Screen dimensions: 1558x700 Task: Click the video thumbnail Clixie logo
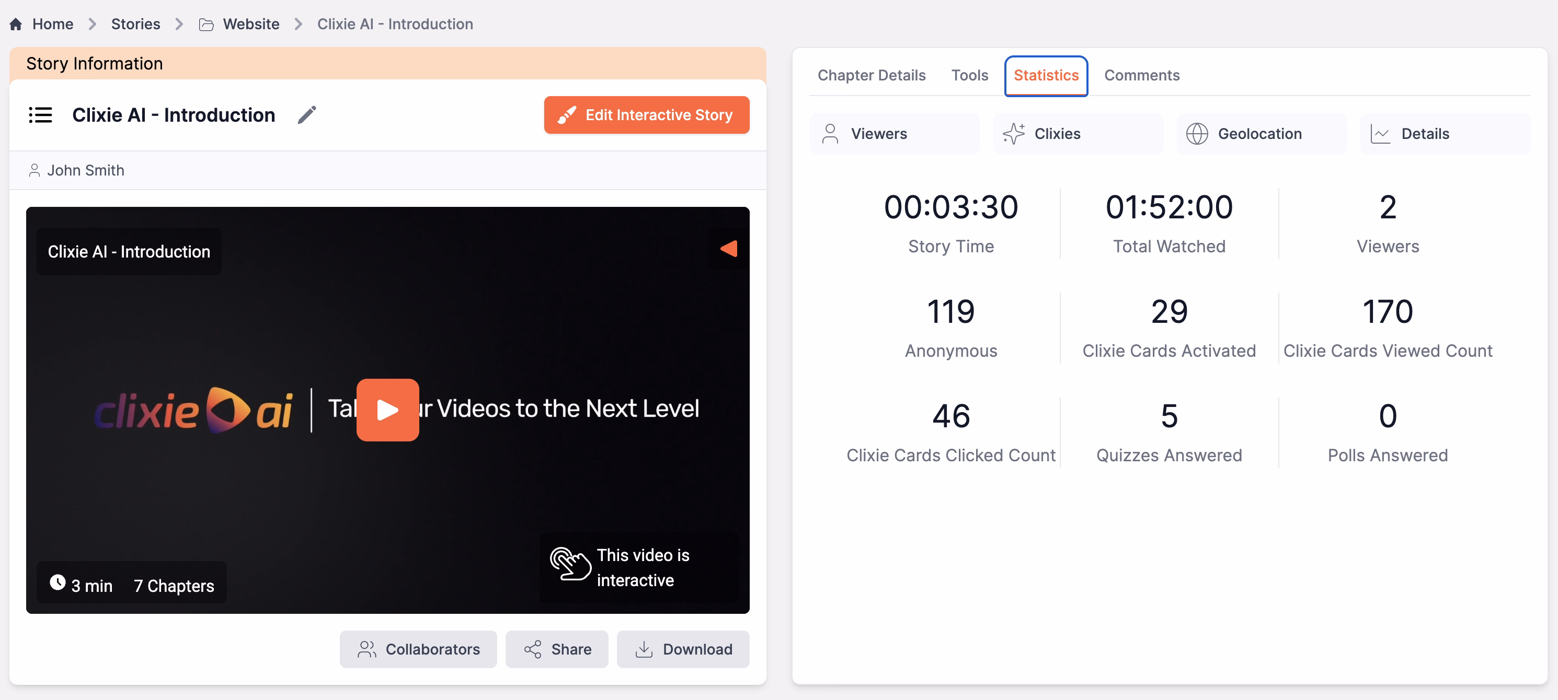tap(193, 411)
